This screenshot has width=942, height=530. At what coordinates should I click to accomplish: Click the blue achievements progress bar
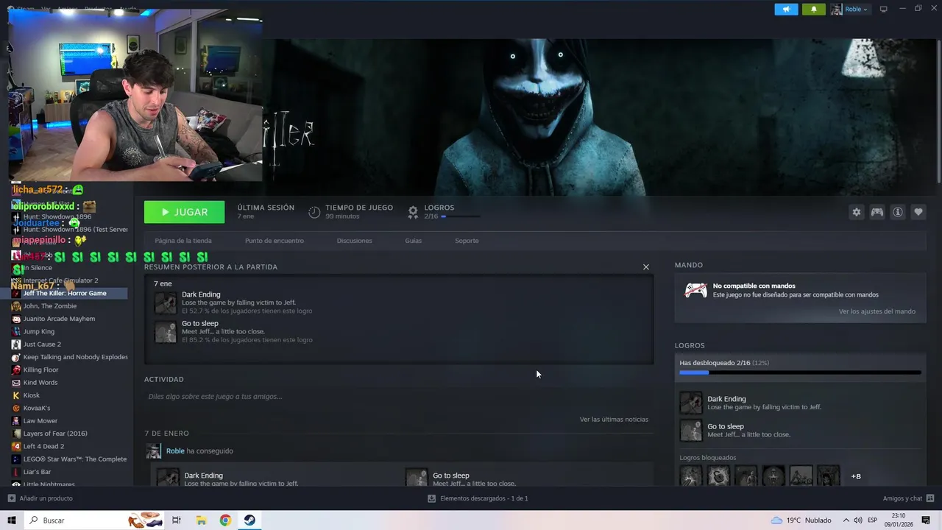800,372
